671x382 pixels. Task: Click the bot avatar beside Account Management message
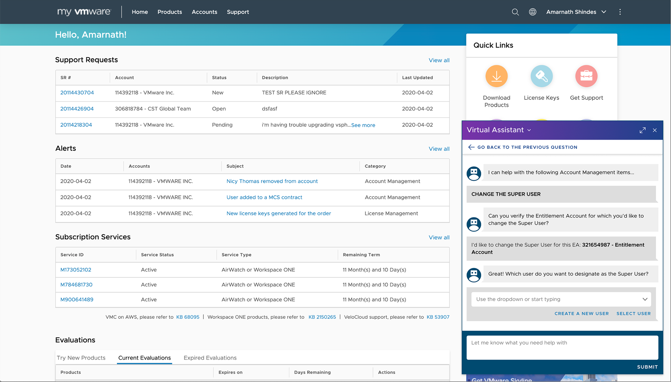click(x=474, y=173)
